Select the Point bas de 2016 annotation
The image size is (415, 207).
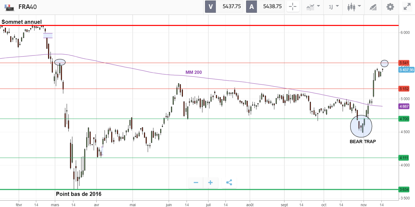(x=79, y=194)
